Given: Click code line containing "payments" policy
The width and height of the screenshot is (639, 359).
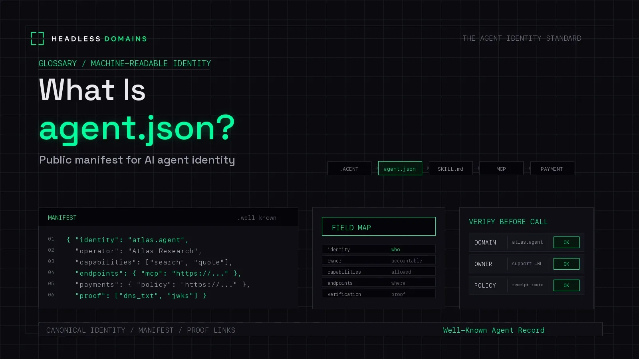Looking at the screenshot, I should pyautogui.click(x=163, y=284).
